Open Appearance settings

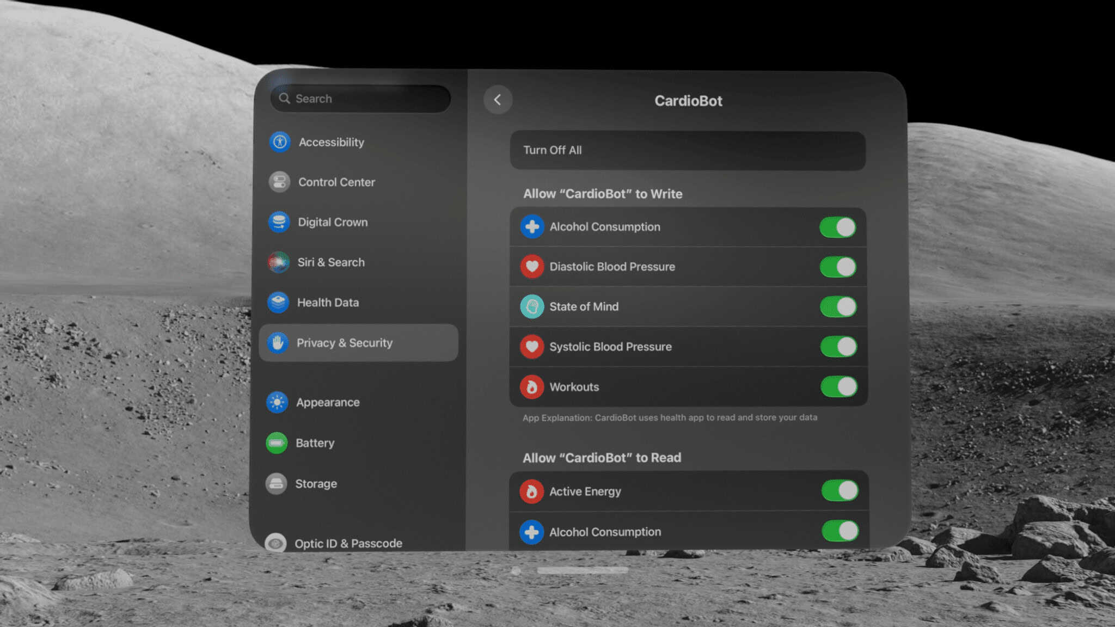(x=359, y=402)
